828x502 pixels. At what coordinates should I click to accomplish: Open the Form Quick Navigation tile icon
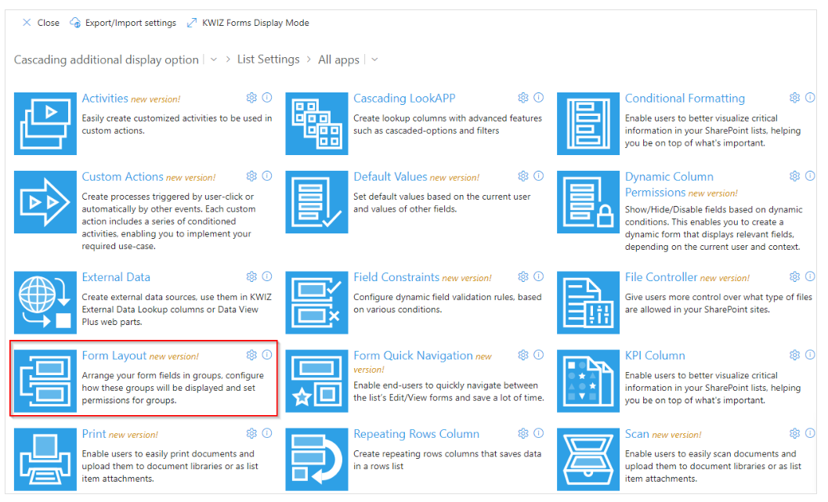tap(316, 381)
